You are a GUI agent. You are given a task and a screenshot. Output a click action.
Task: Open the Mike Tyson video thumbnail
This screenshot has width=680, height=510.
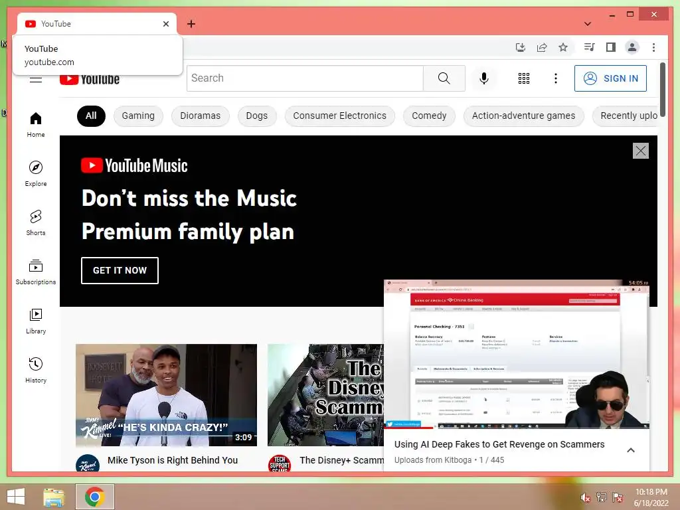click(x=166, y=395)
